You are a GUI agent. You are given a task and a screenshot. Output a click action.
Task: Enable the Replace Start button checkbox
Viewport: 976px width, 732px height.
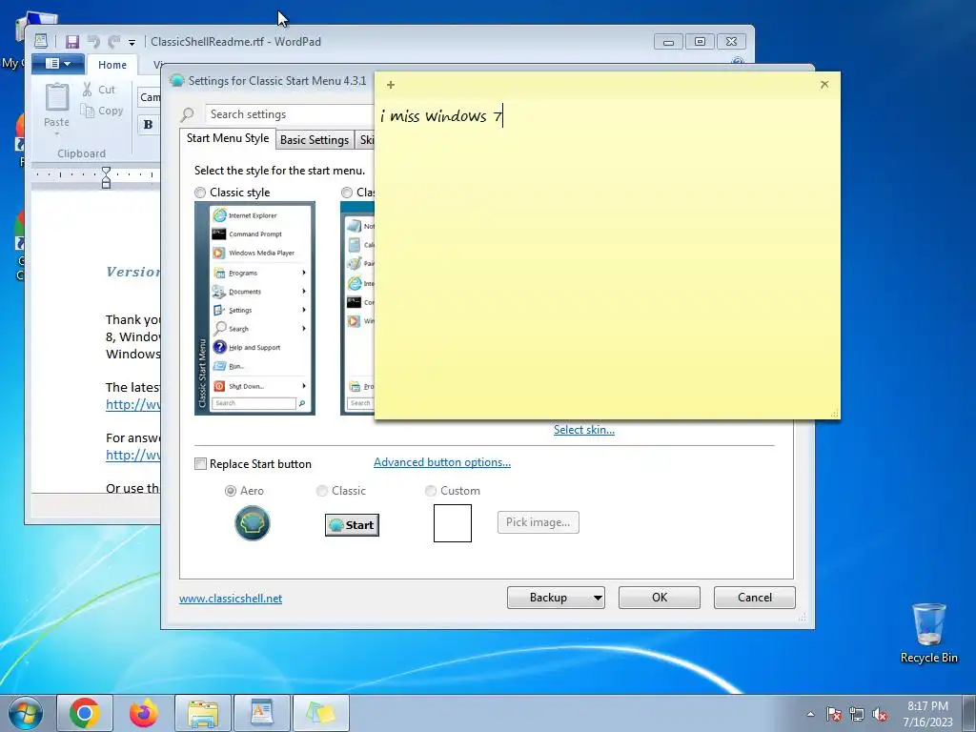[x=200, y=464]
